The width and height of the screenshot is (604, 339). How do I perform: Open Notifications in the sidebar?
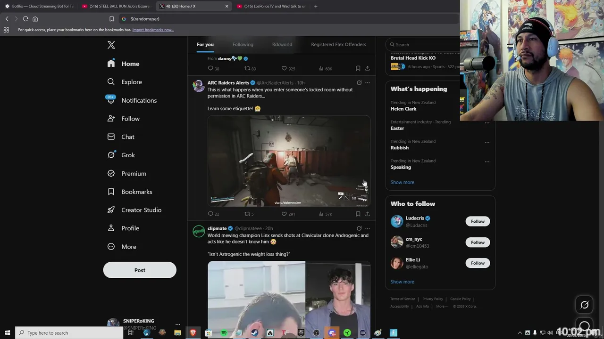point(132,100)
